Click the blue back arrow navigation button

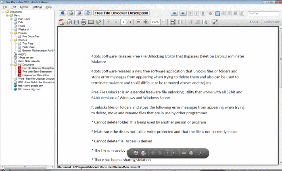174,13
